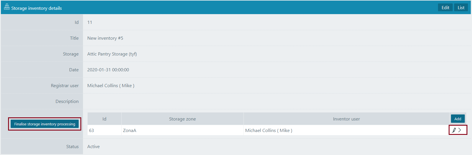472x155 pixels.
Task: Click the Id column header in the zone table
Action: (x=104, y=119)
